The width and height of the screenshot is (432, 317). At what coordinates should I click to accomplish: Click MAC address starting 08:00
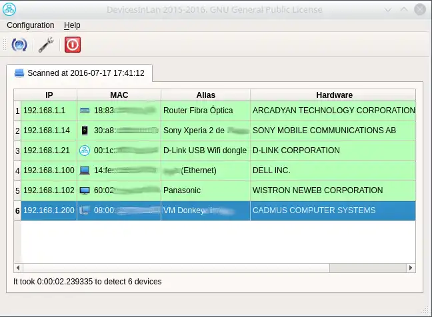[x=119, y=210]
